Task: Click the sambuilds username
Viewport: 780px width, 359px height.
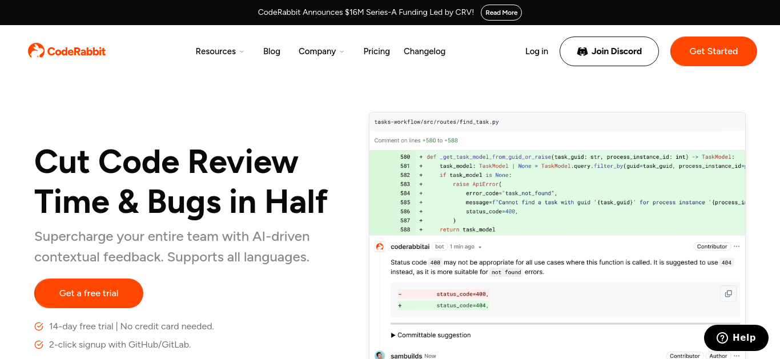Action: click(407, 356)
